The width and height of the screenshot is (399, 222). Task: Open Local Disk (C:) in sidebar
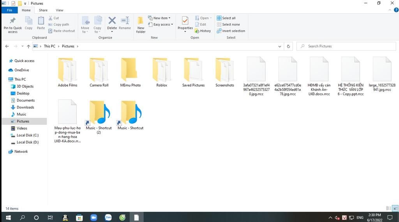click(x=25, y=135)
